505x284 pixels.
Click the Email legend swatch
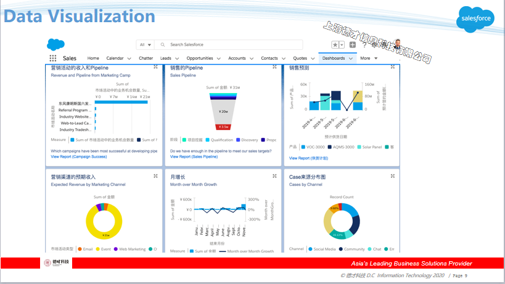coord(80,249)
